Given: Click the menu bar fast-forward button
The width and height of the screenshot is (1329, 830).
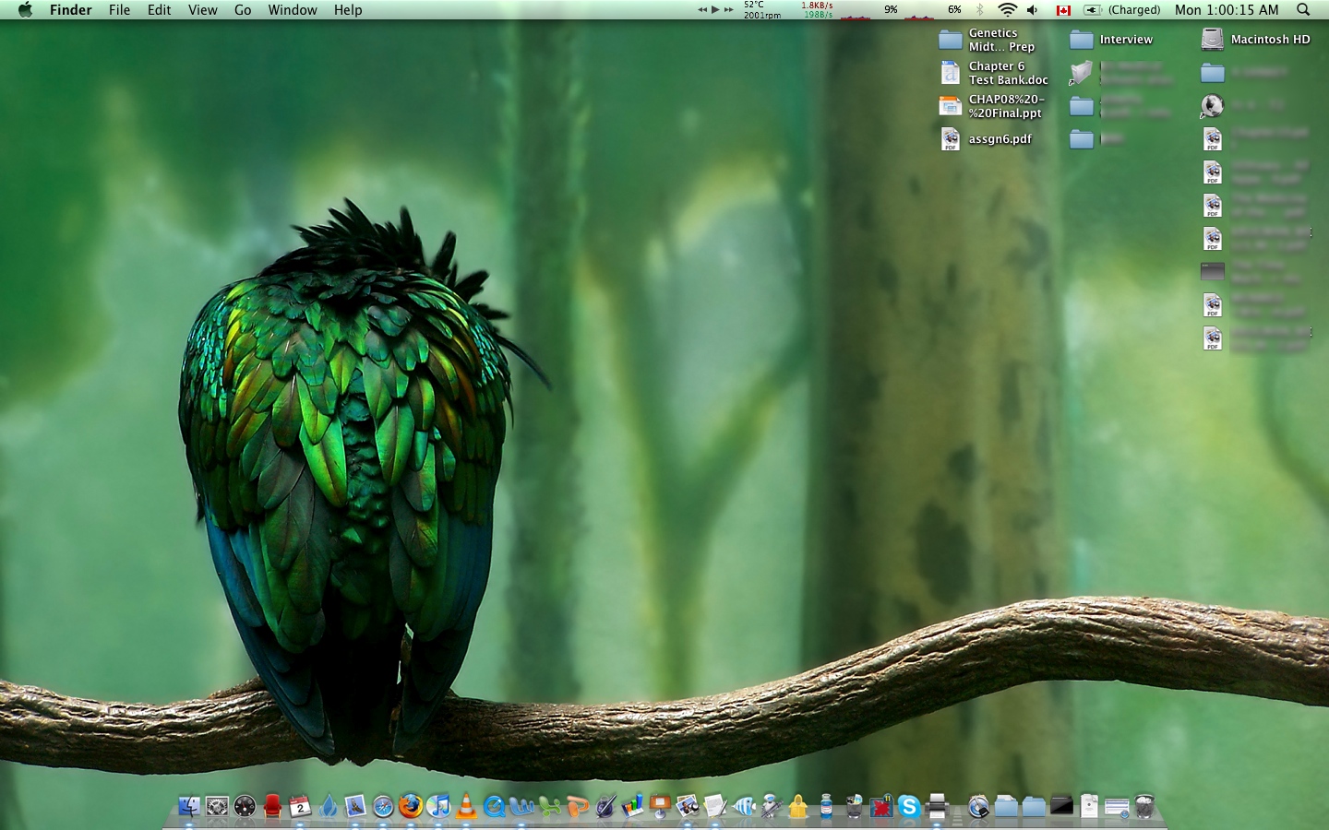Looking at the screenshot, I should [x=729, y=9].
